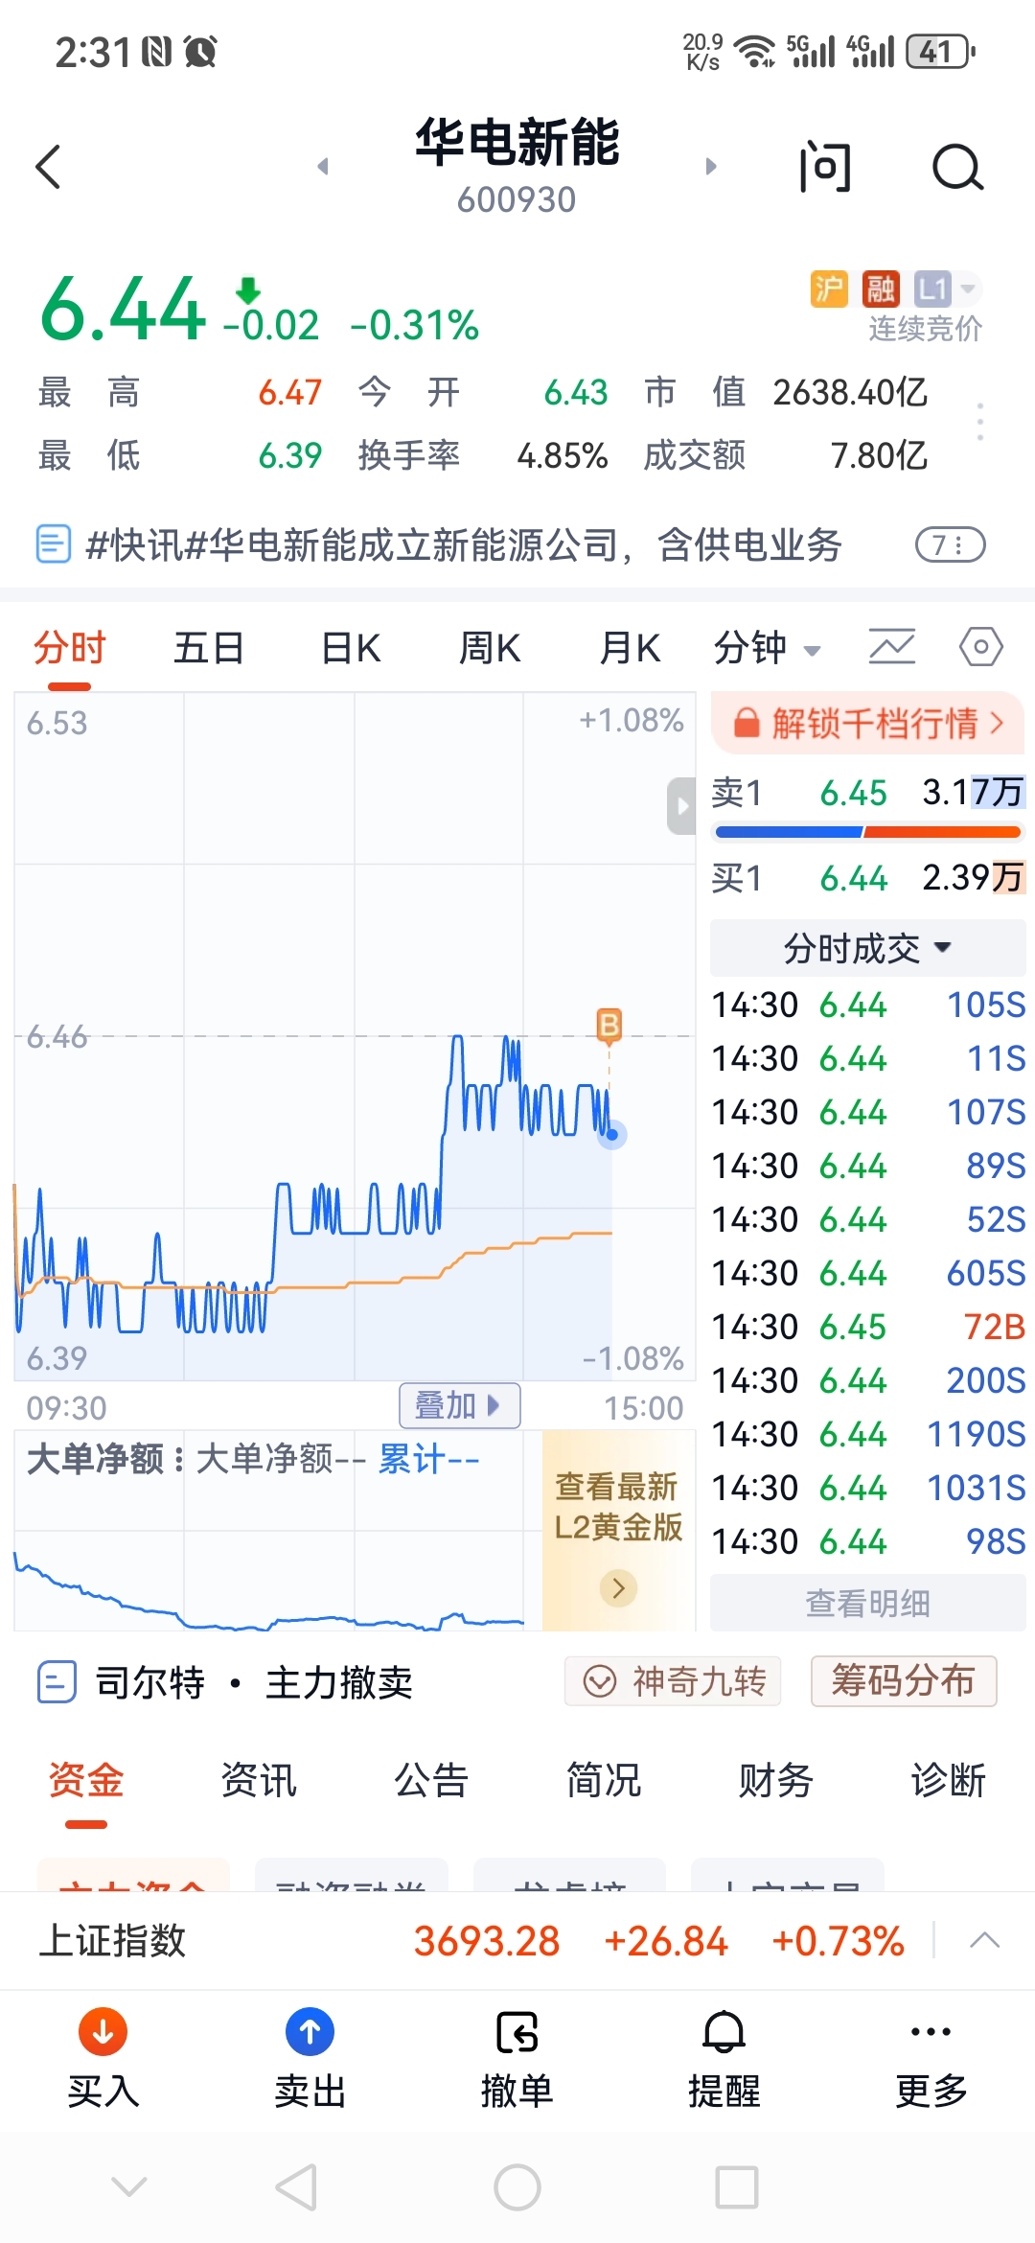This screenshot has height=2243, width=1035.
Task: Switch to next stock with right triangle
Action: (711, 167)
